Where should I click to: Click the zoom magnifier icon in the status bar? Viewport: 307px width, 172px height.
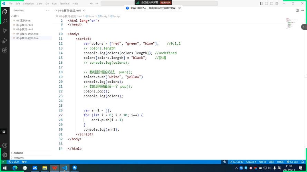(x=224, y=162)
